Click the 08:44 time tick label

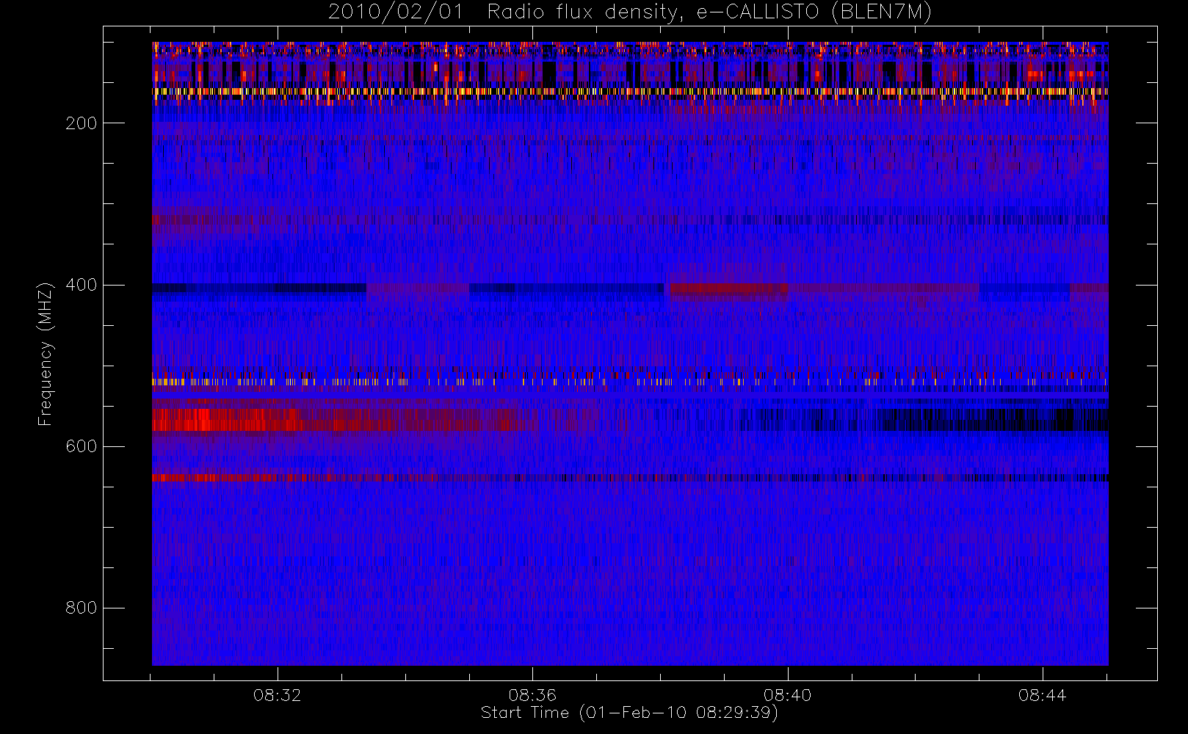[1043, 695]
